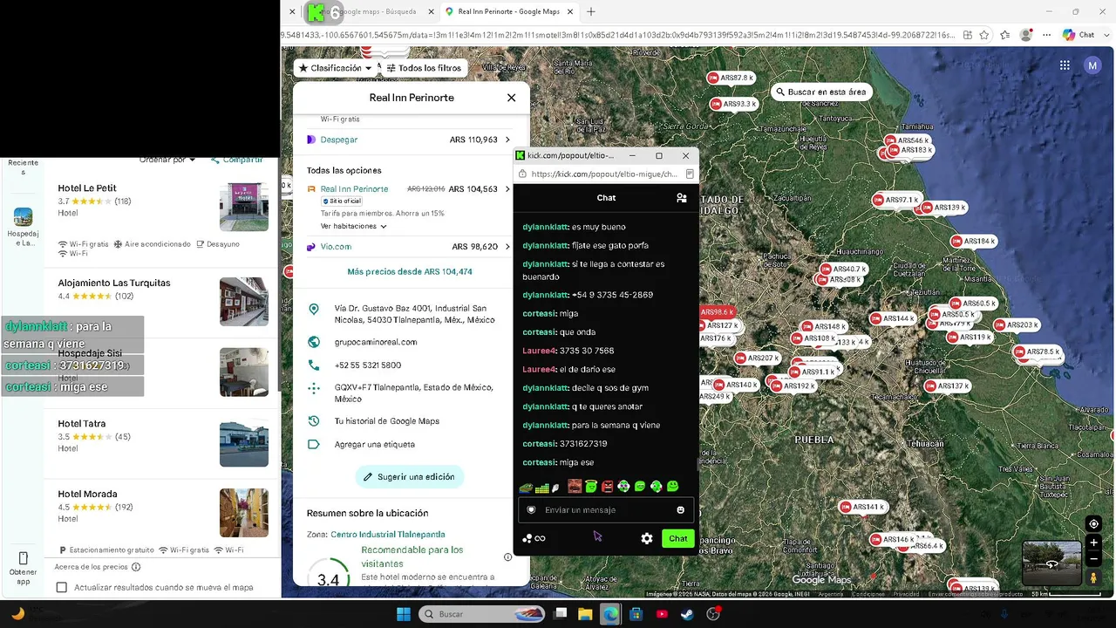Image resolution: width=1116 pixels, height=628 pixels.
Task: Open Street View pegman
Action: point(1093,577)
